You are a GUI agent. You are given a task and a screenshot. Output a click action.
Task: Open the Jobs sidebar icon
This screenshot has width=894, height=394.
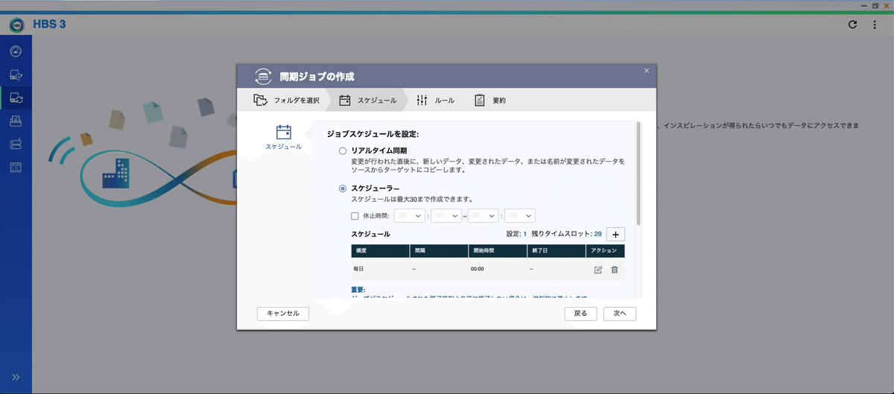pyautogui.click(x=16, y=121)
